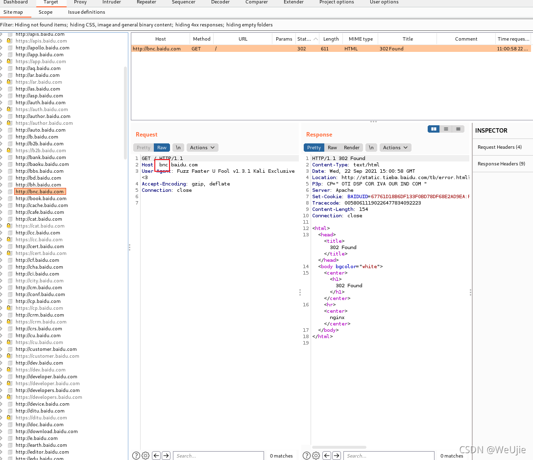Screen dimensions: 533x460
Task: Go to next match in Request search
Action: [166, 456]
